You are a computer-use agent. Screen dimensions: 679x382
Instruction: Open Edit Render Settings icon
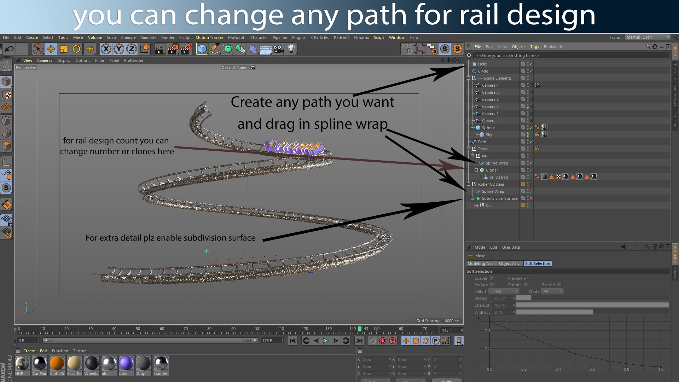click(x=186, y=49)
